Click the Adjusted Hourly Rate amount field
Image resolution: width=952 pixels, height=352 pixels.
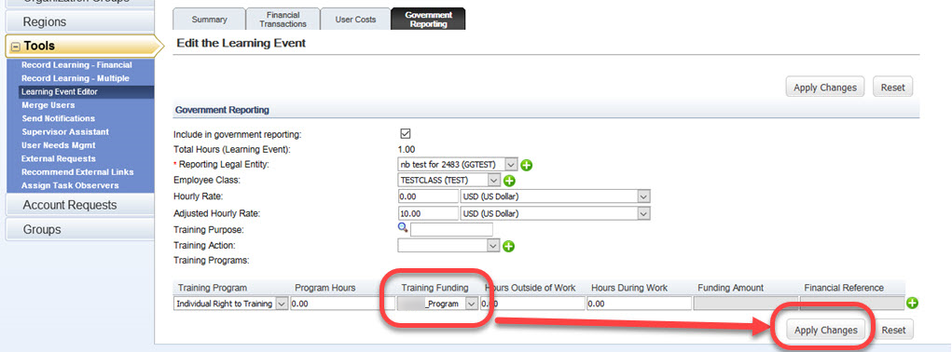pos(428,213)
